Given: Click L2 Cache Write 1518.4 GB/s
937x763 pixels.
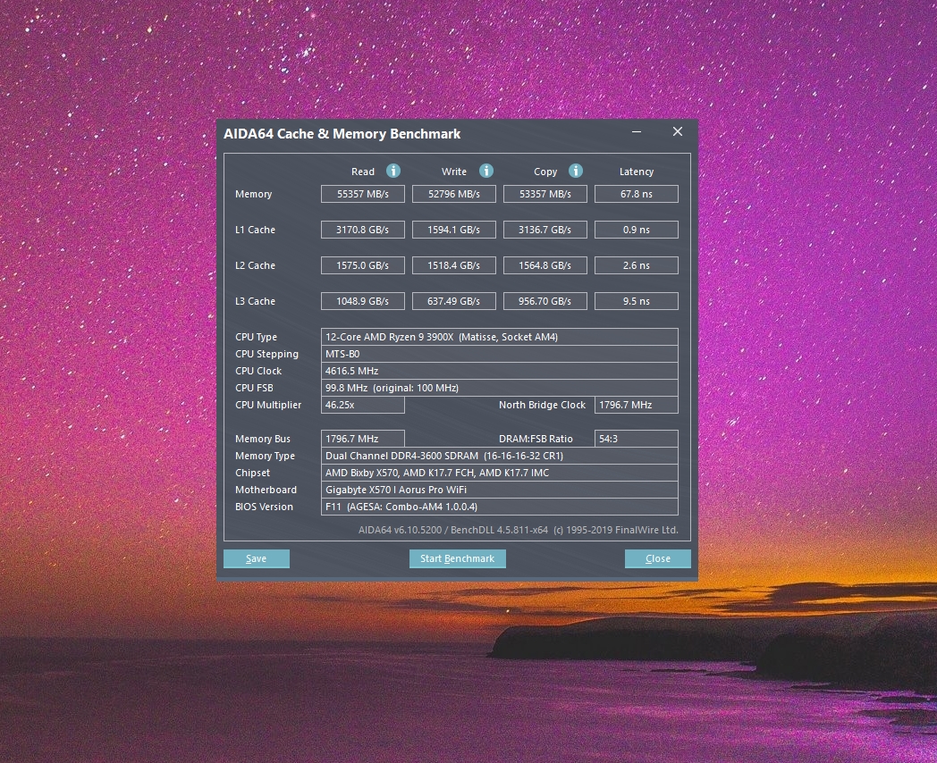Looking at the screenshot, I should pyautogui.click(x=454, y=265).
